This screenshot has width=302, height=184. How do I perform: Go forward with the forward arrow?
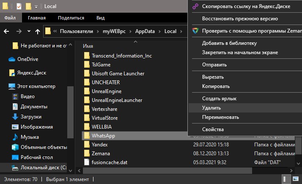[x=19, y=31]
